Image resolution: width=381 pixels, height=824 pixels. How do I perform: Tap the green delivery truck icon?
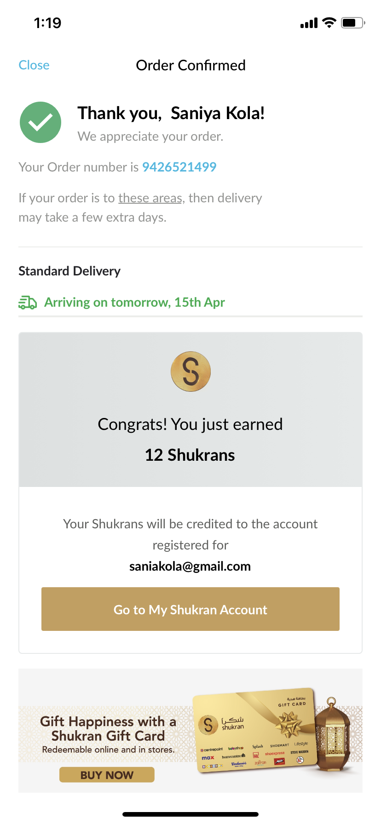(x=28, y=303)
